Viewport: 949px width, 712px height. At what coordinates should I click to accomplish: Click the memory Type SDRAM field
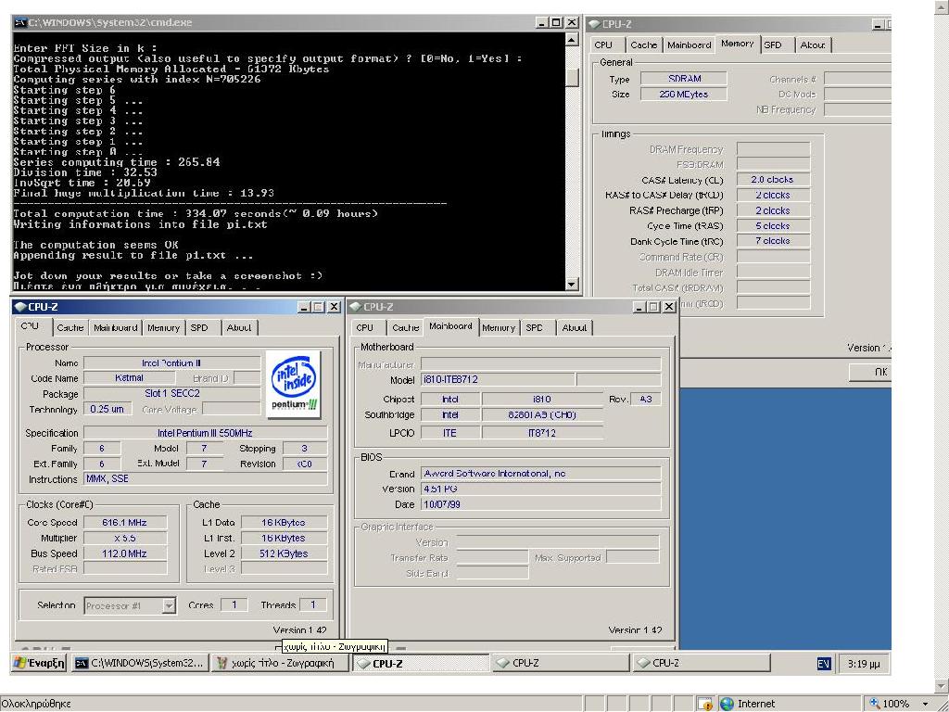point(684,79)
